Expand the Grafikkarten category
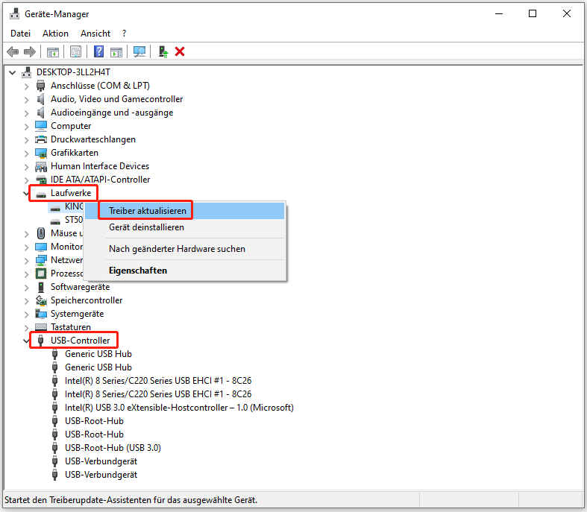 point(26,154)
